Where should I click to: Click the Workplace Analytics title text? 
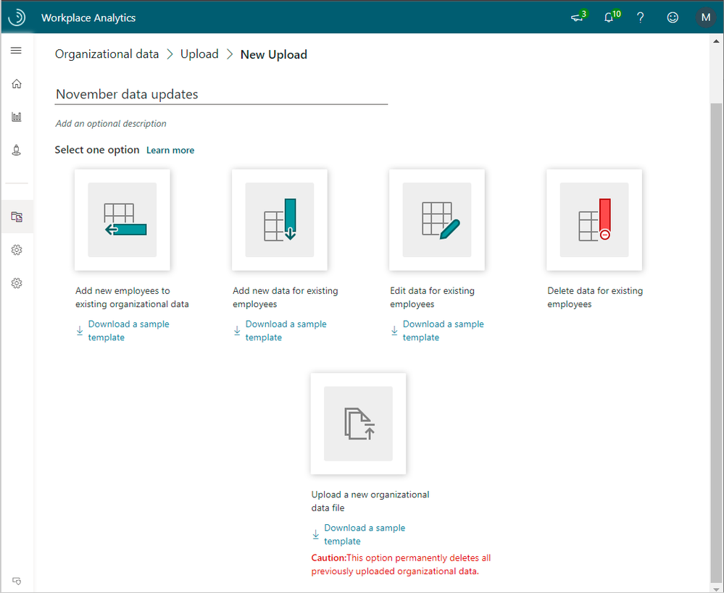point(88,17)
